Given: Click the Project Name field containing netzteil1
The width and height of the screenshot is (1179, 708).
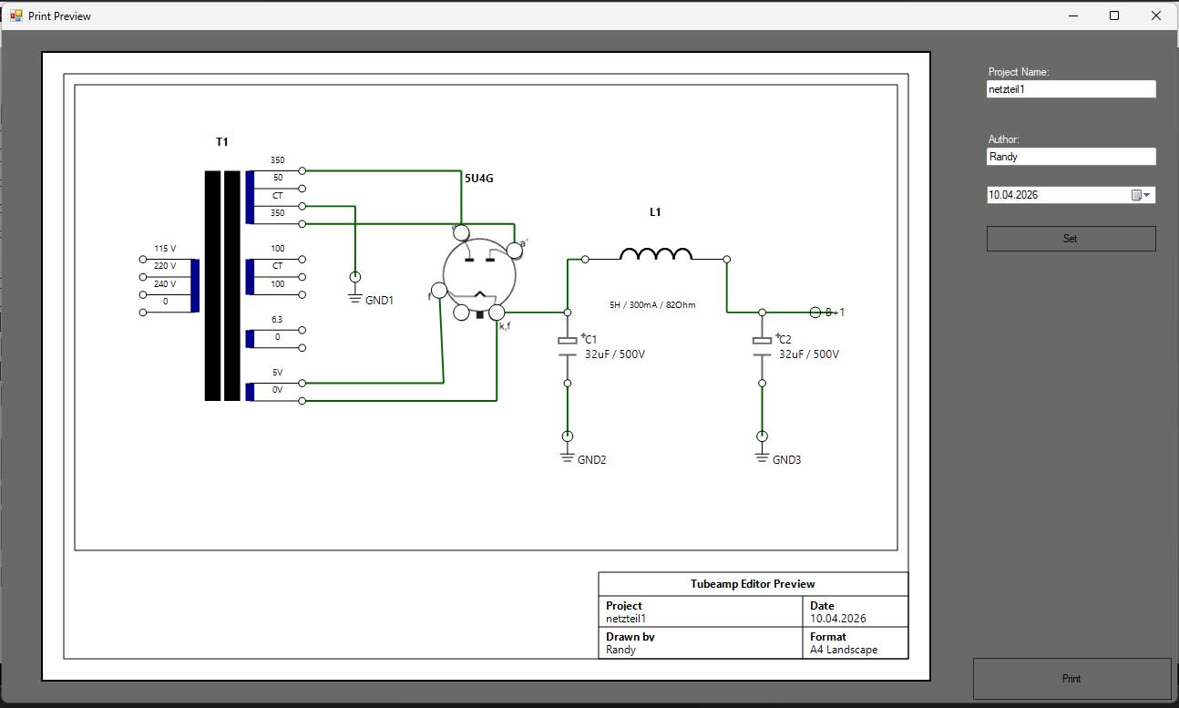Looking at the screenshot, I should click(1071, 89).
